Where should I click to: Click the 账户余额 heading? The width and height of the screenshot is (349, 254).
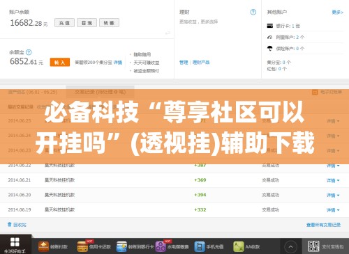pyautogui.click(x=19, y=12)
